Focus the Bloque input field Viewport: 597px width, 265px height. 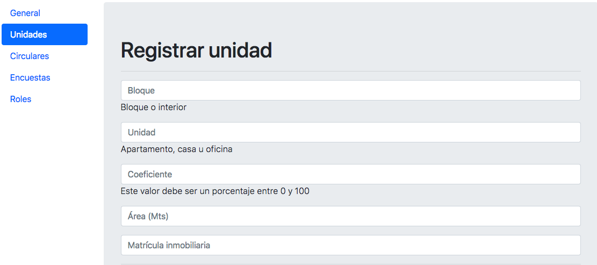click(x=351, y=90)
